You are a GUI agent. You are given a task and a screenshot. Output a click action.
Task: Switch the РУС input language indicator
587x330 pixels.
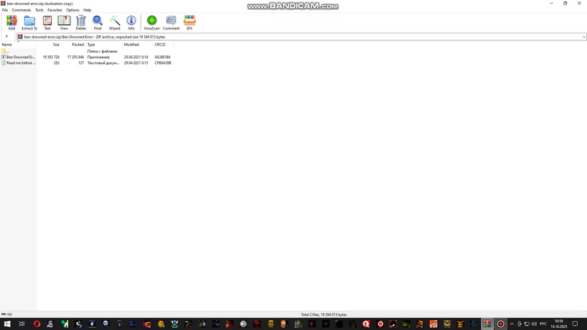(543, 324)
